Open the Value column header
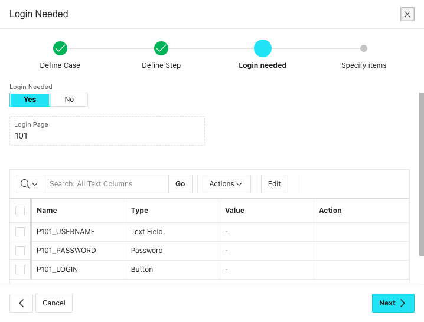Viewport: 424px width, 322px height. [x=267, y=211]
